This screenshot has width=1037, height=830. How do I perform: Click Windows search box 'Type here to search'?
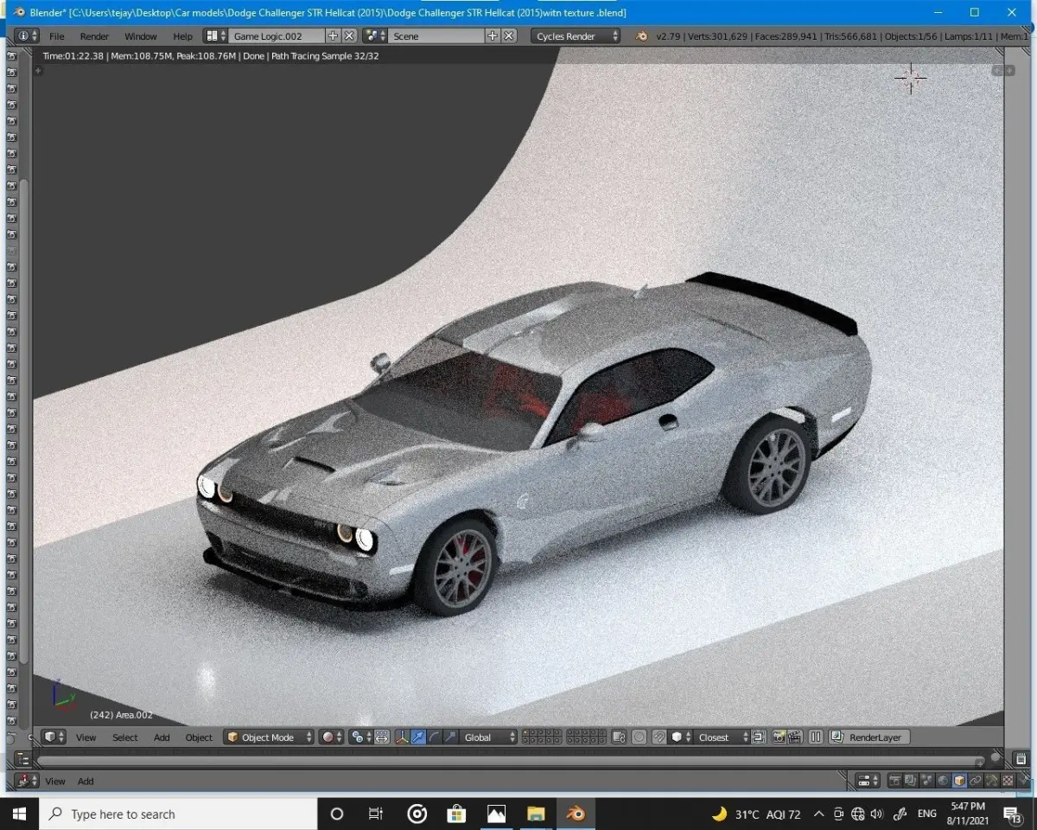178,814
